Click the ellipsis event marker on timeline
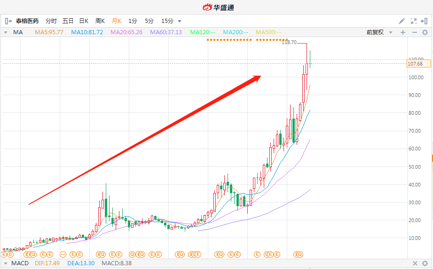Screen dimensions: 433x269 (x=63, y=254)
